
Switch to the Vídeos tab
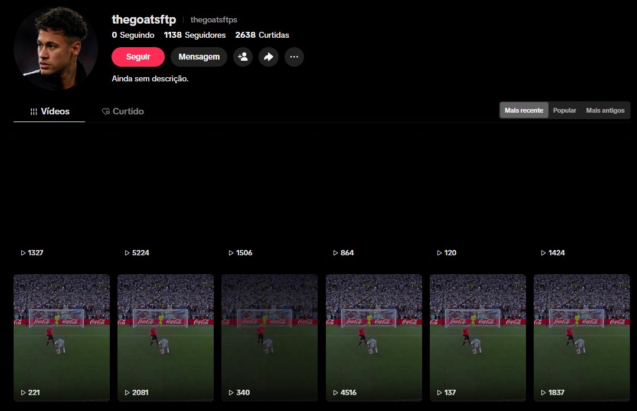coord(50,111)
